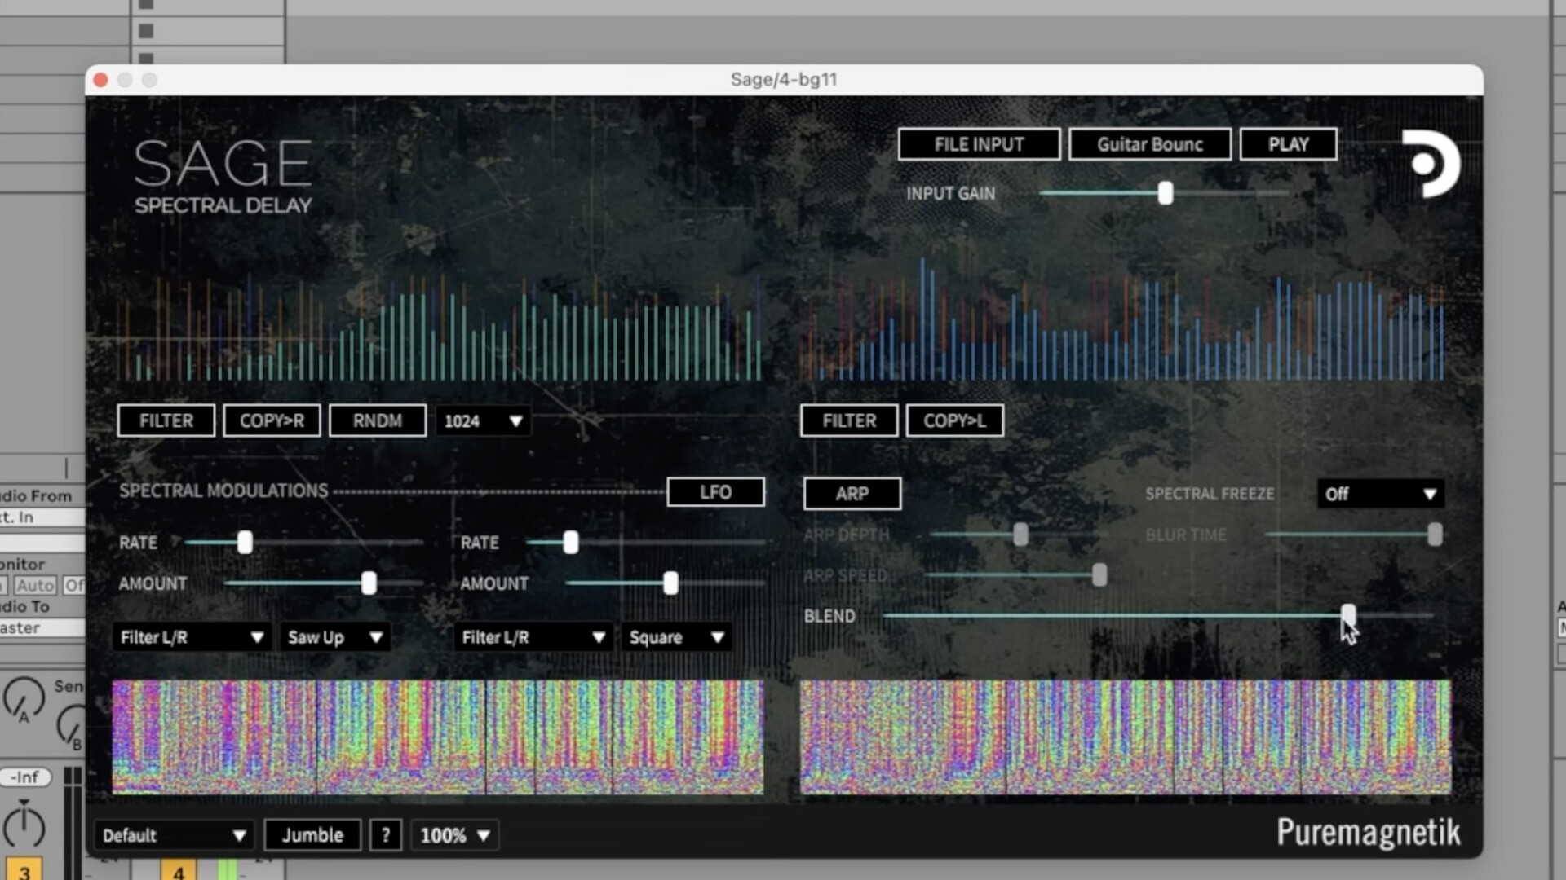
Task: Click the first LFO AMOUNT slider handle
Action: [369, 583]
